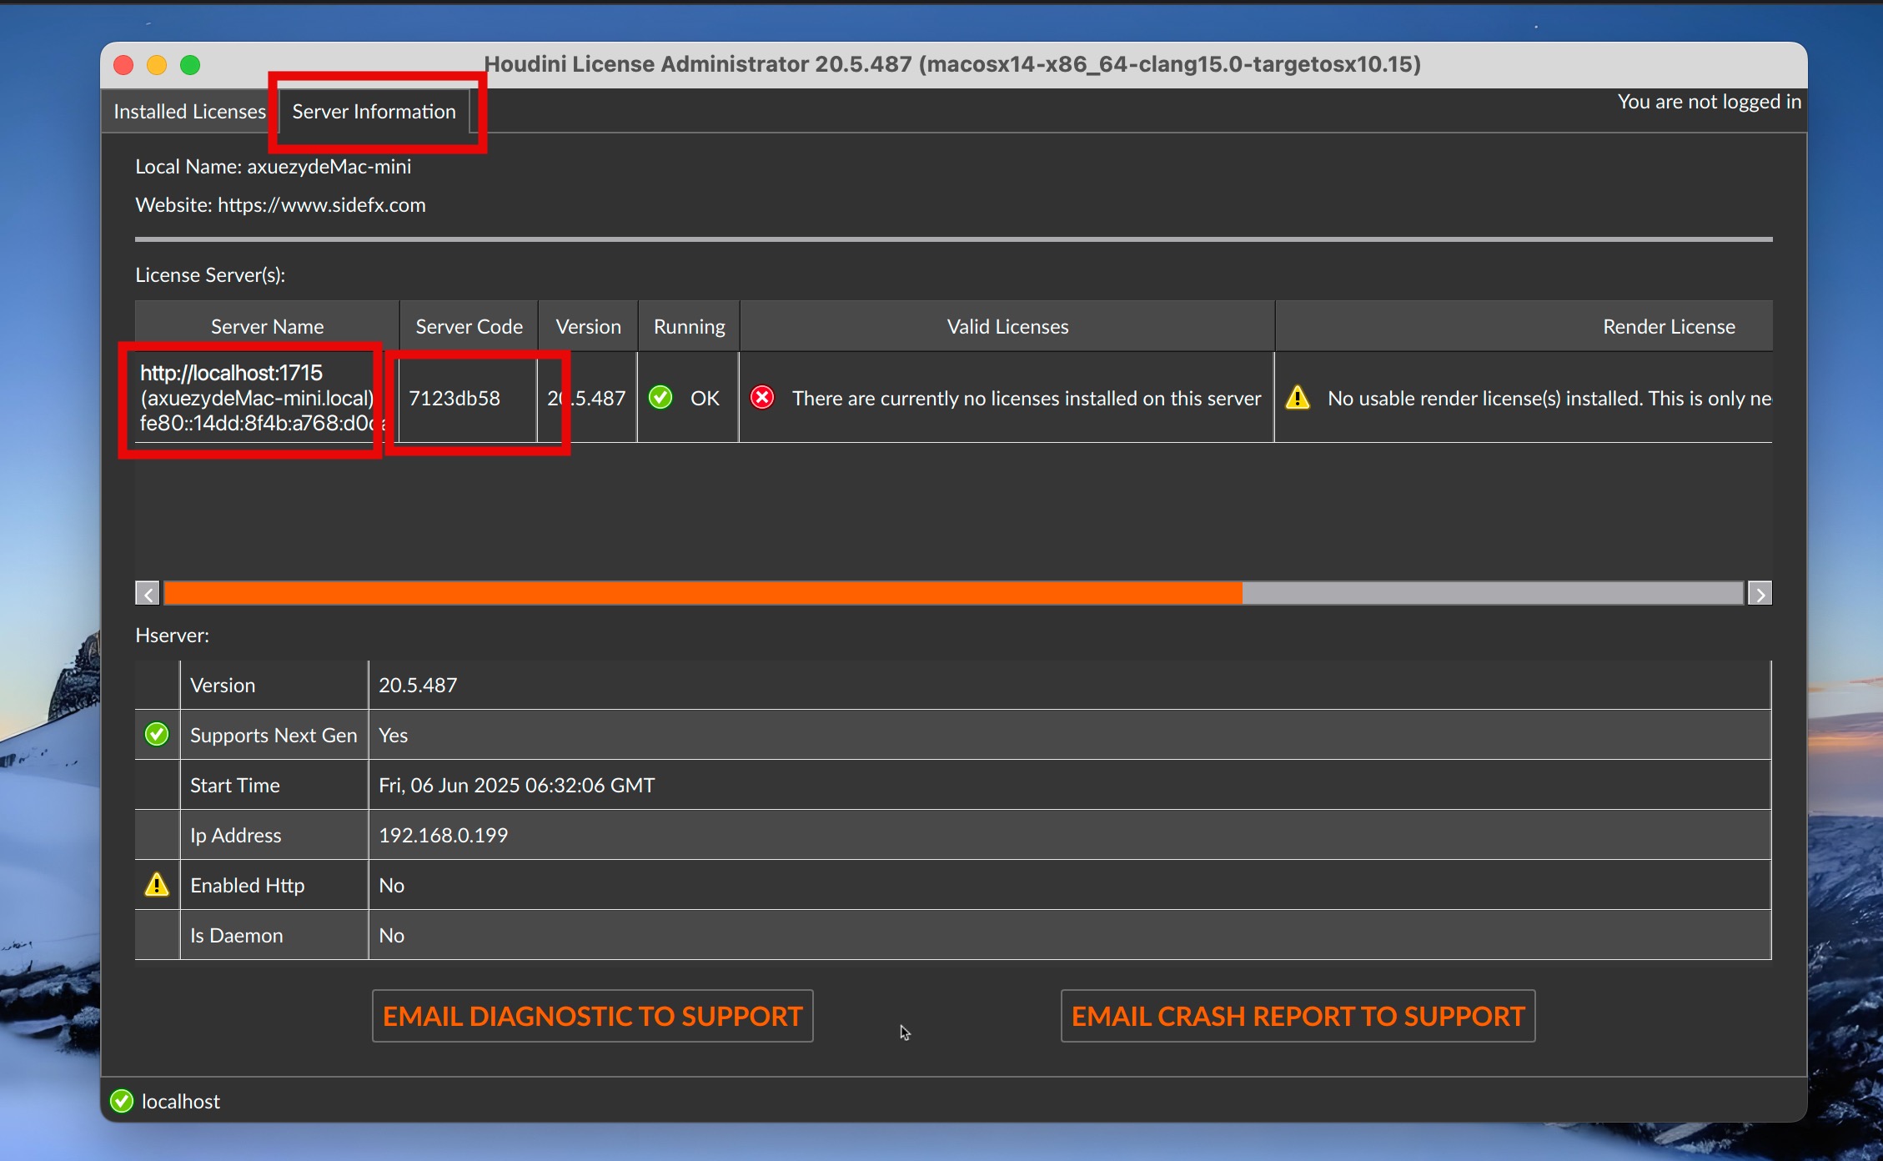Viewport: 1883px width, 1161px height.
Task: Click the Server Code column header
Action: (469, 327)
